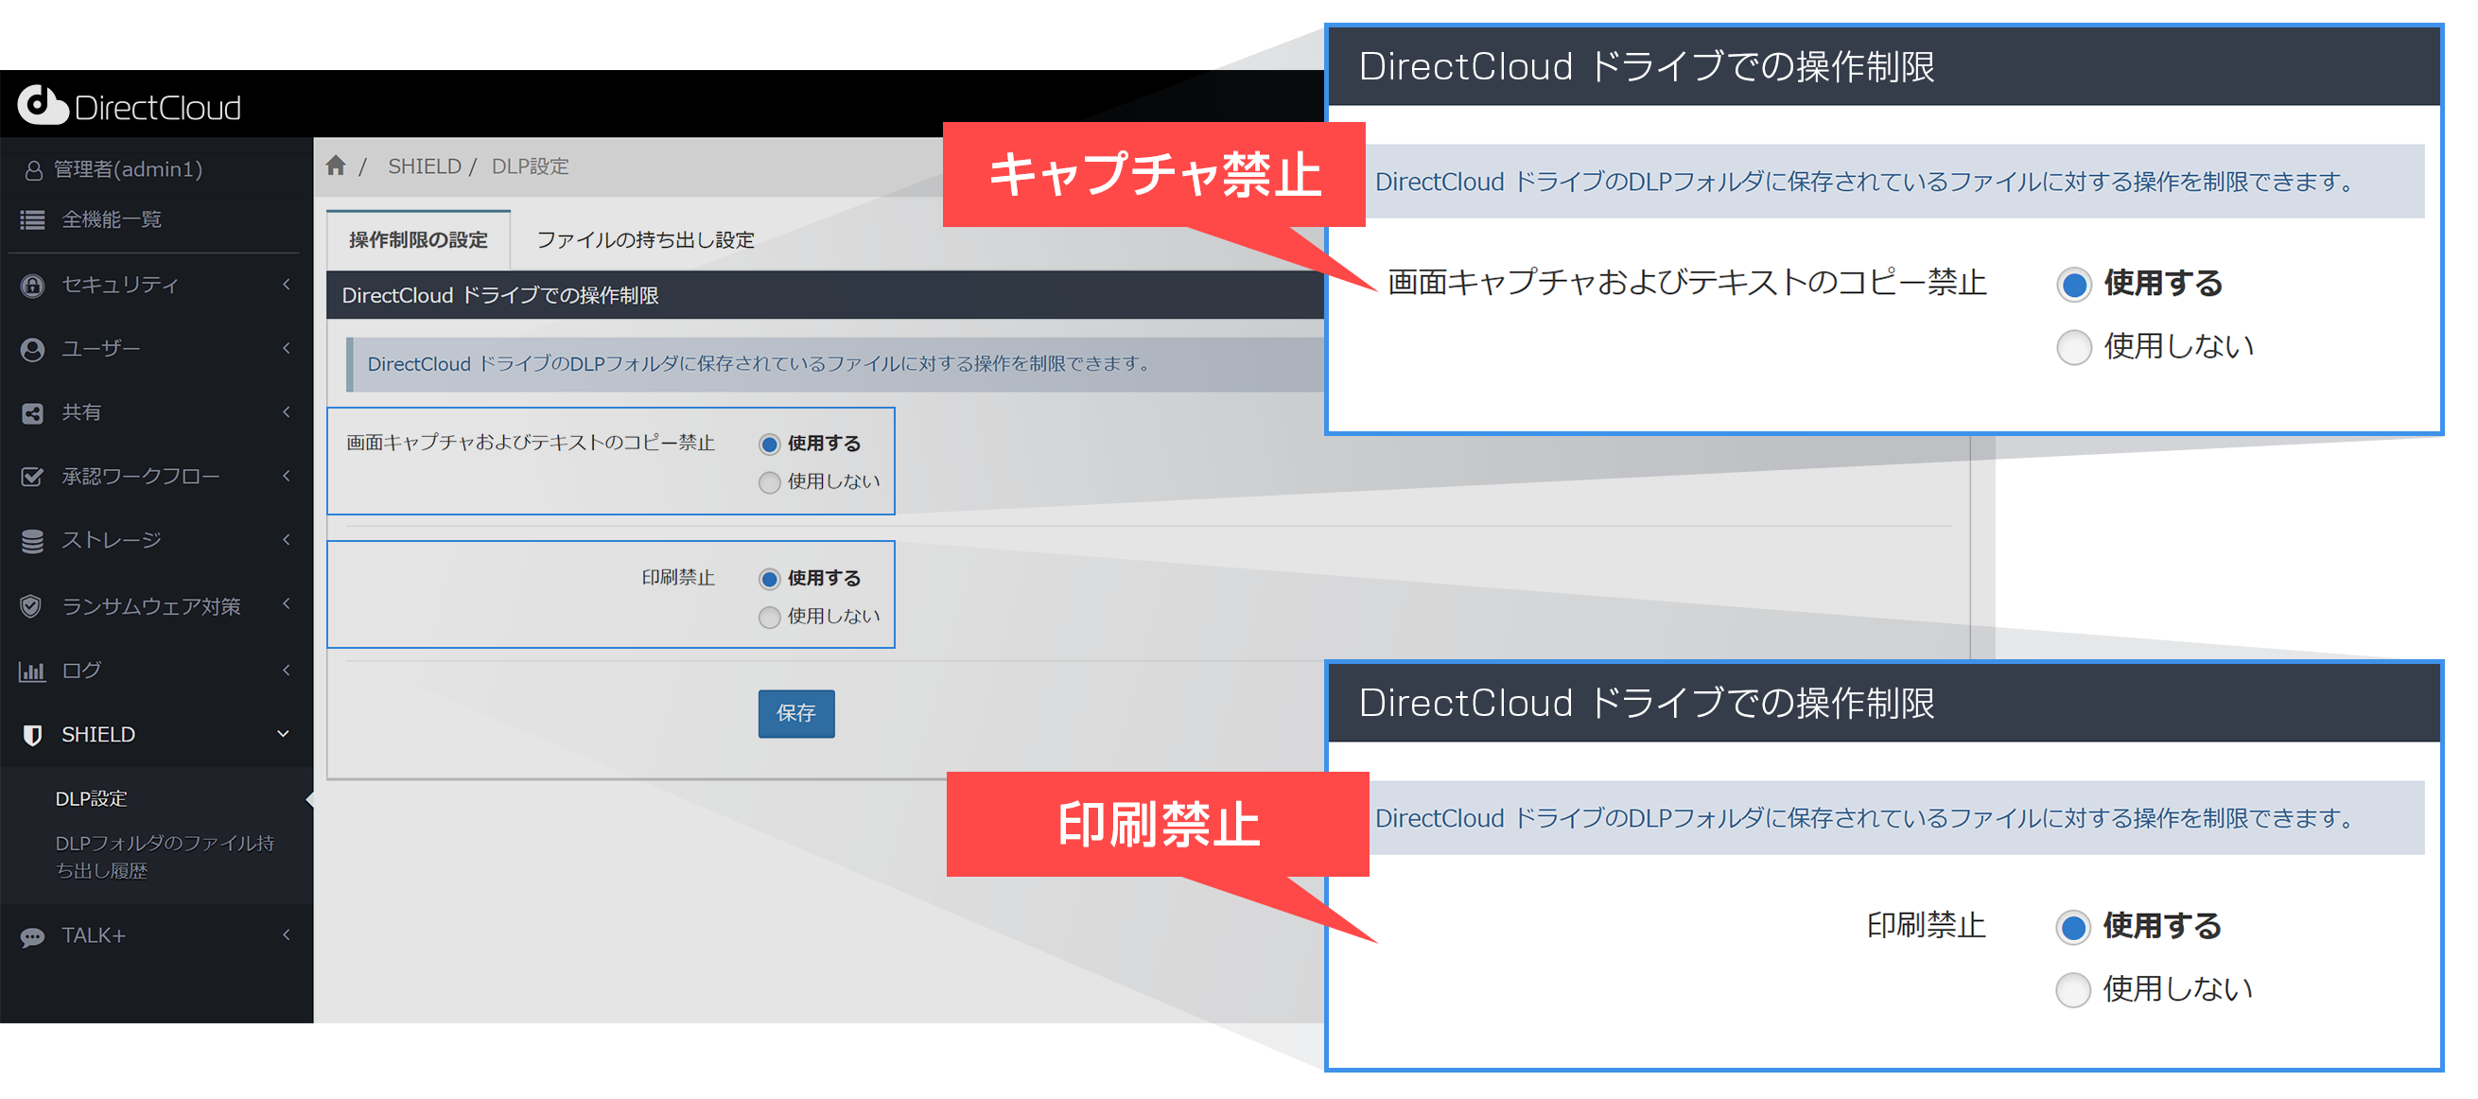Switch to 操作制限の設定 tab
This screenshot has height=1099, width=2478.
pyautogui.click(x=418, y=239)
